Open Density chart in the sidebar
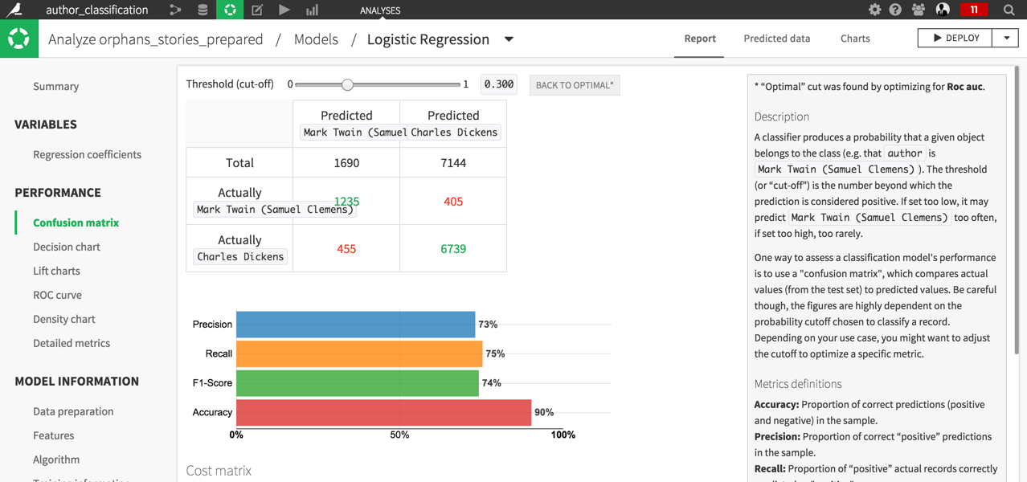Screen dimensions: 1027x482 pos(64,319)
